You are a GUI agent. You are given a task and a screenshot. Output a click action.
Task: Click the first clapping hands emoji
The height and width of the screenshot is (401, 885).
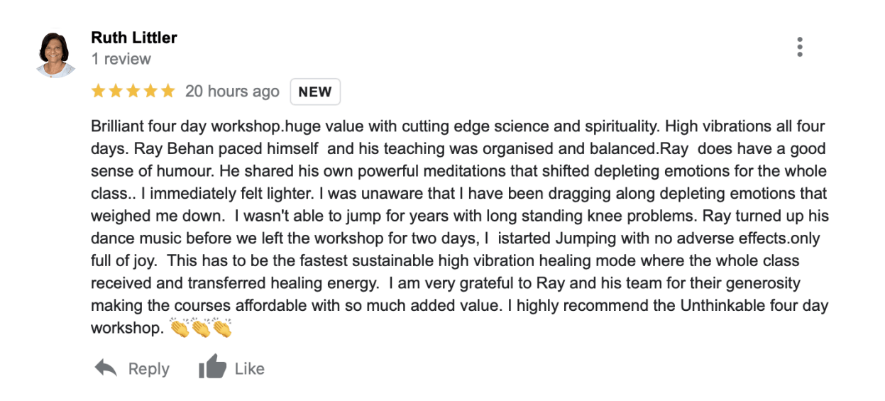coord(180,329)
